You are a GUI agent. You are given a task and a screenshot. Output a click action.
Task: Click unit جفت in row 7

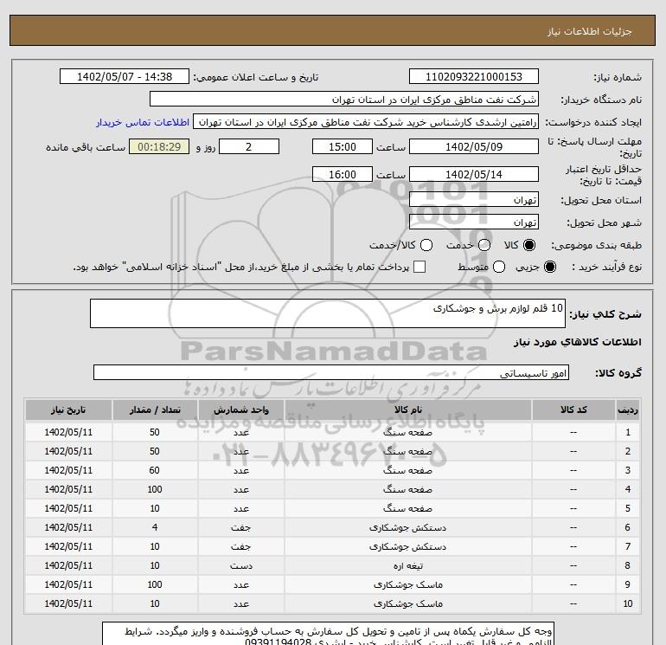coord(240,547)
